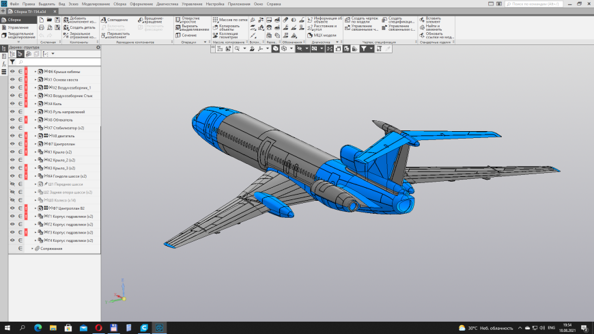Expand the К1 Крыло (x2) node
The width and height of the screenshot is (594, 334).
click(x=36, y=152)
